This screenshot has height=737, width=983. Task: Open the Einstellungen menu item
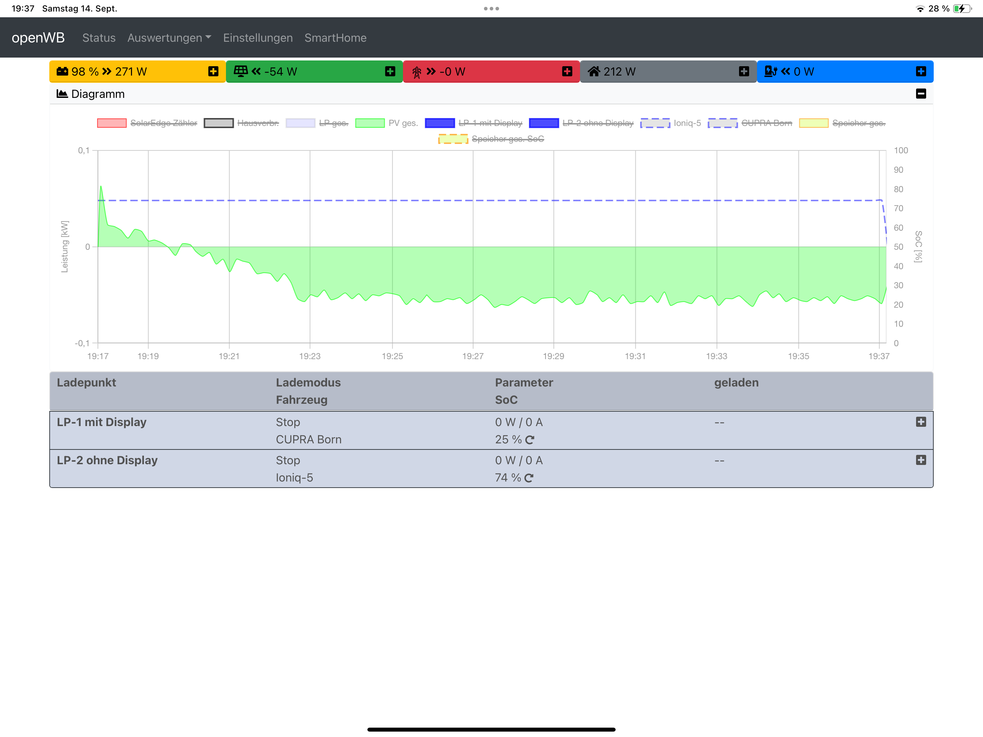tap(258, 38)
